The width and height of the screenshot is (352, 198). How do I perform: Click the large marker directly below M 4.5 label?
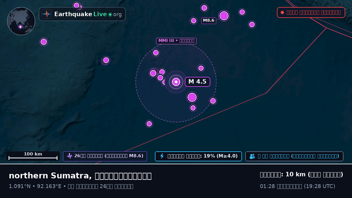[192, 97]
